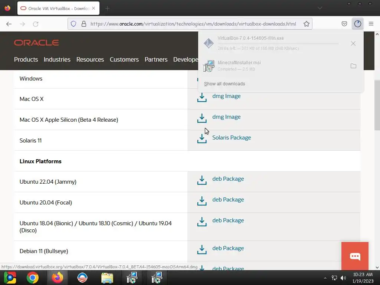Click the Ubuntu 20.04 download arrow icon
The width and height of the screenshot is (380, 285).
(202, 201)
